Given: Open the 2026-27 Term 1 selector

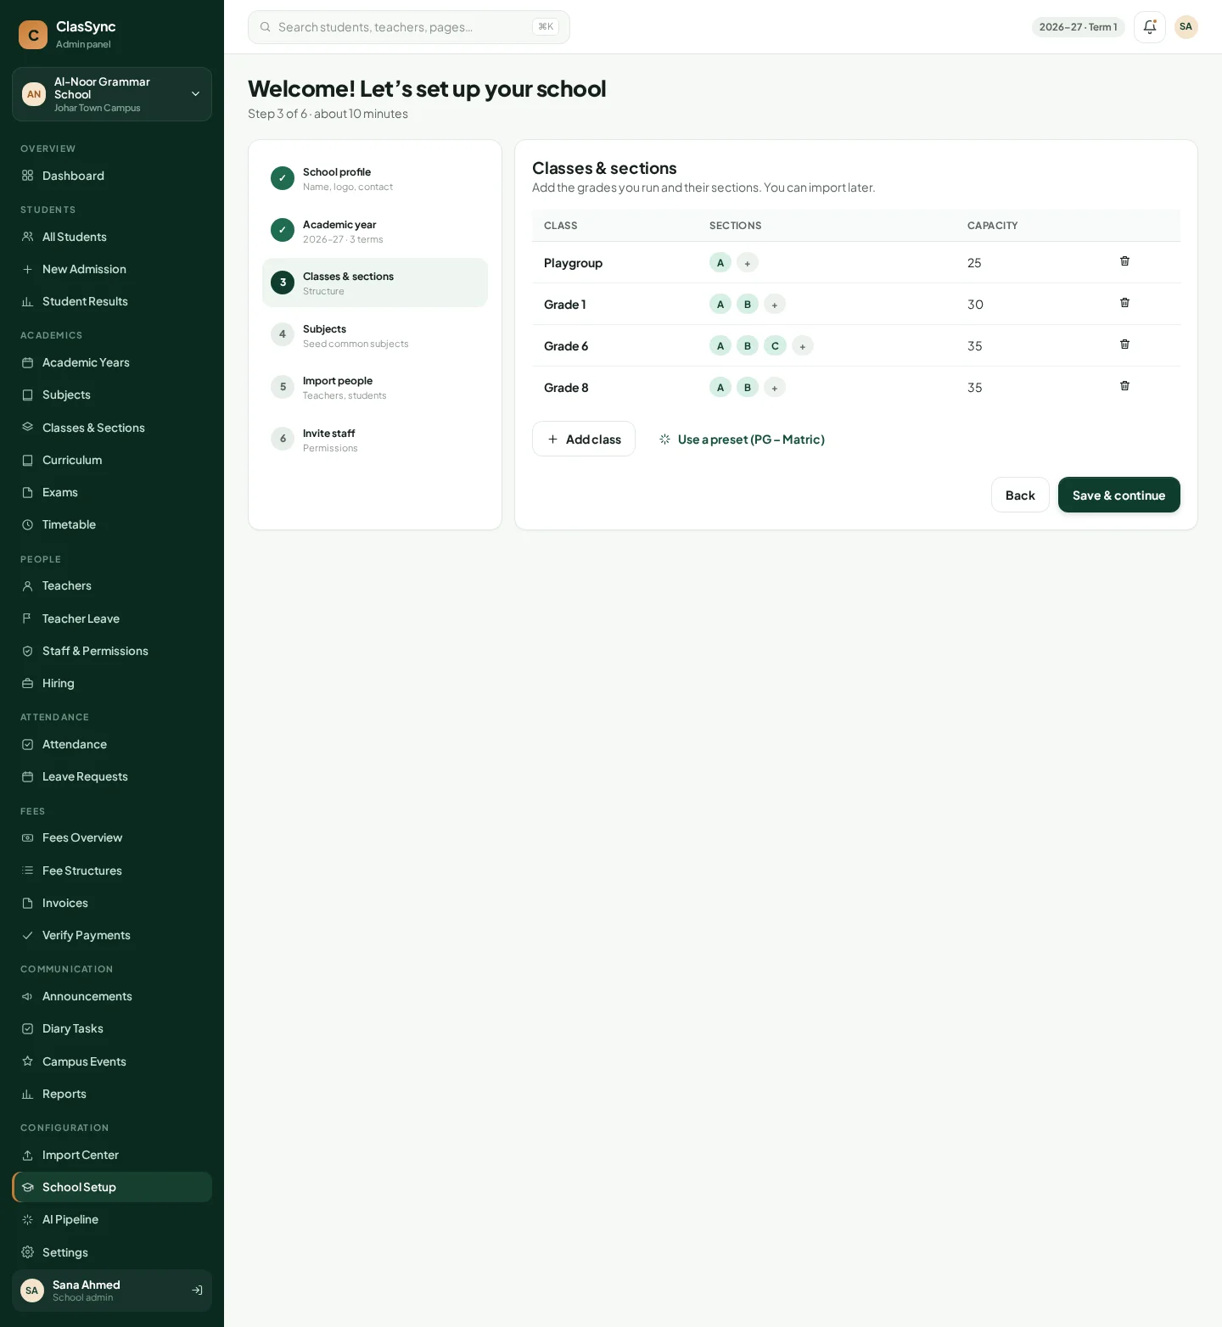Looking at the screenshot, I should (x=1078, y=27).
